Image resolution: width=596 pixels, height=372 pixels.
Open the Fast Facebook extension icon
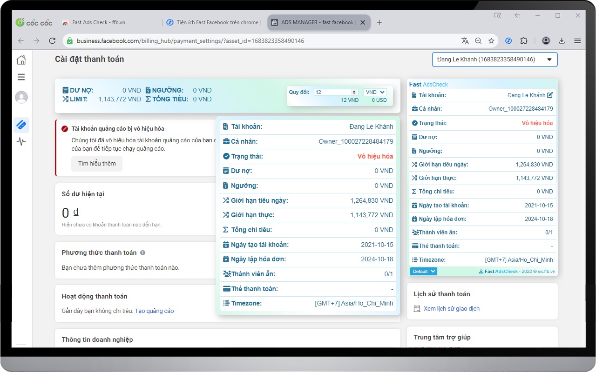(x=508, y=41)
